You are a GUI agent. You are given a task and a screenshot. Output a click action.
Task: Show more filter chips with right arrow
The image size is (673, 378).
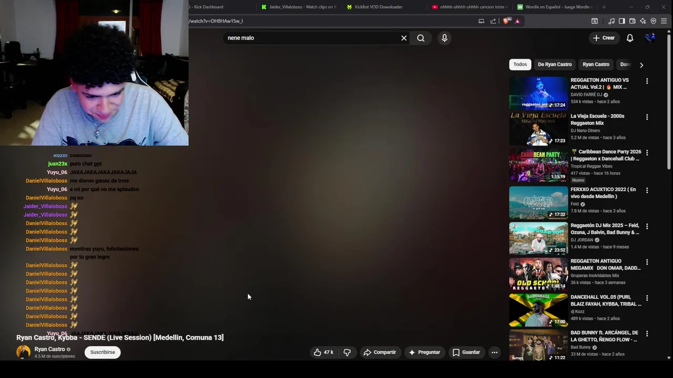[641, 65]
